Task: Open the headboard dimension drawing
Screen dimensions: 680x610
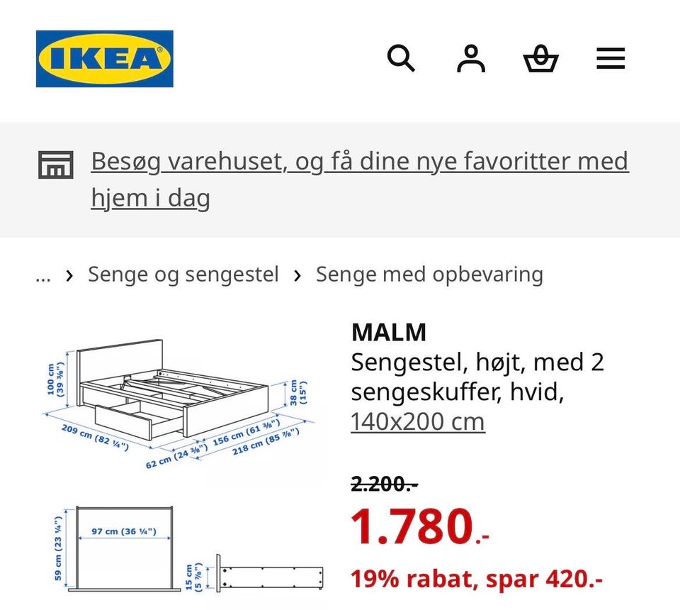Action: tap(118, 548)
